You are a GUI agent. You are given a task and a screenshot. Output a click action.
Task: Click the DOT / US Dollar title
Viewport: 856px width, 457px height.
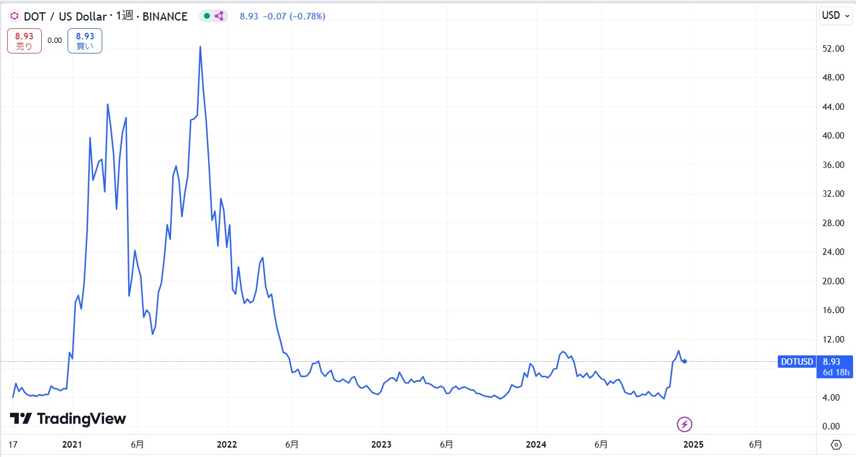pos(66,16)
